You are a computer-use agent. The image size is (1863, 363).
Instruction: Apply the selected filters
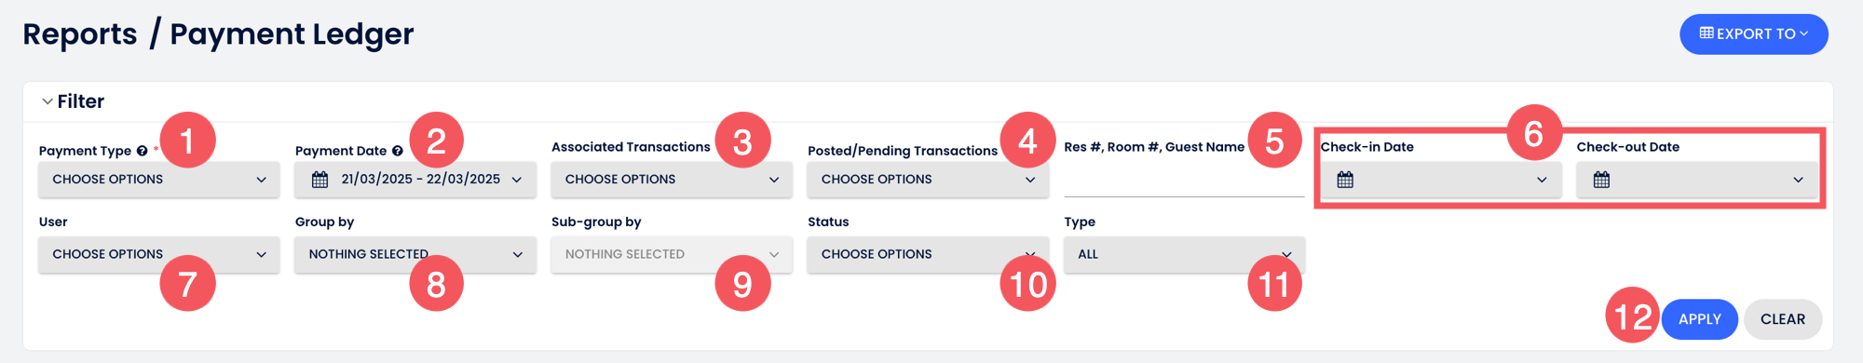(x=1699, y=319)
